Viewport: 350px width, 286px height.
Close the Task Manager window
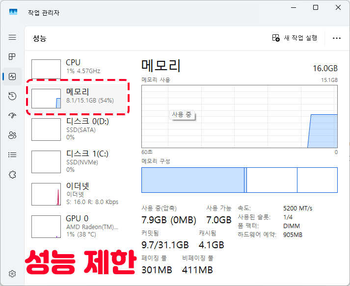coord(338,7)
